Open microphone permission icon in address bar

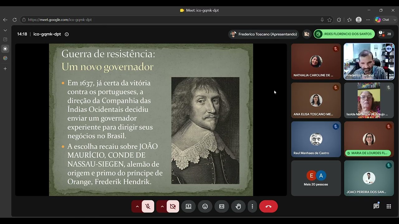(322, 20)
